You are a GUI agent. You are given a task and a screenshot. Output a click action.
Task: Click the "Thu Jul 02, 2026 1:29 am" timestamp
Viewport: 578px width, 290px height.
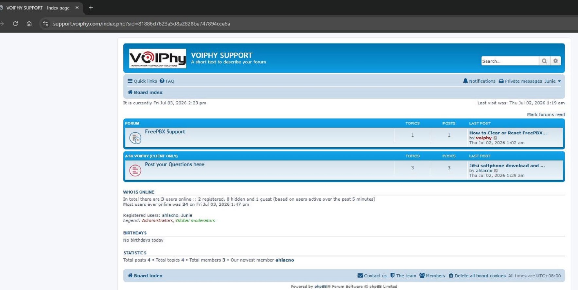[x=497, y=176]
